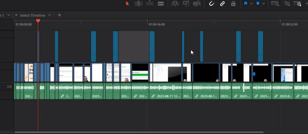Click the Insert Clip toolbar icon
Screen dimensions: 308x134
(175, 4)
